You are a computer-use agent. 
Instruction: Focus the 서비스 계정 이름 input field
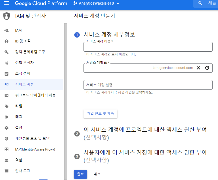click(x=148, y=47)
